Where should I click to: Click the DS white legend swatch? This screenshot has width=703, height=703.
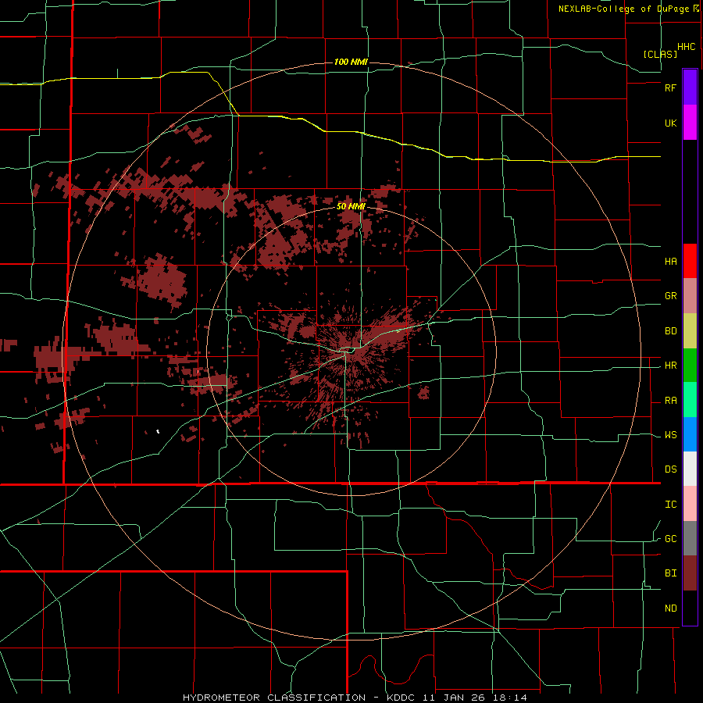[x=690, y=469]
